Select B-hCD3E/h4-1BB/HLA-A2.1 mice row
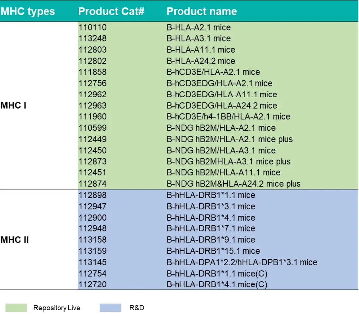This screenshot has width=359, height=316. pos(228,117)
